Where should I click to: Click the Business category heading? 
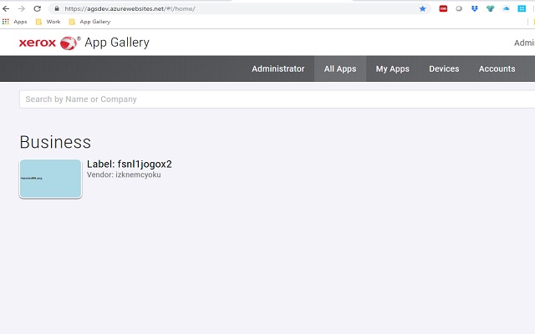click(55, 142)
